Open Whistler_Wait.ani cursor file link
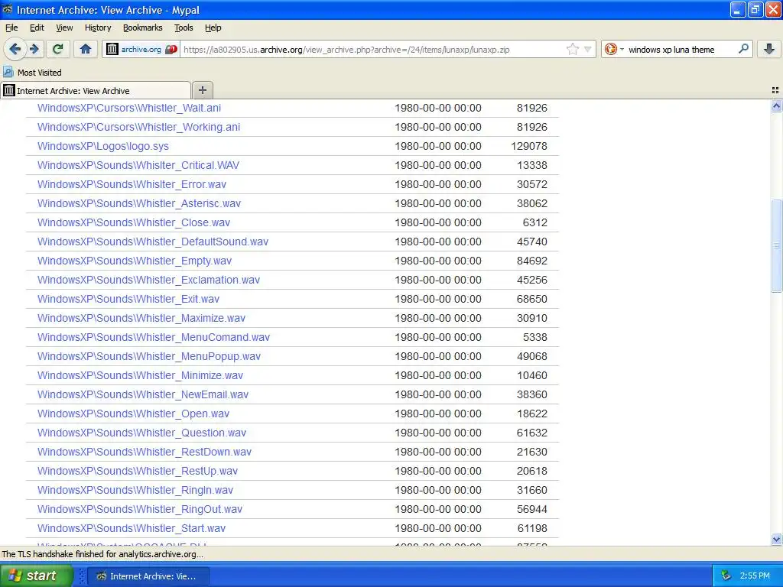Screen dimensions: 783x587 pos(128,108)
